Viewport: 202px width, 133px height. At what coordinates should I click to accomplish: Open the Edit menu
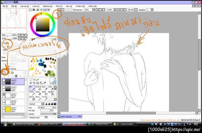(x=14, y=6)
